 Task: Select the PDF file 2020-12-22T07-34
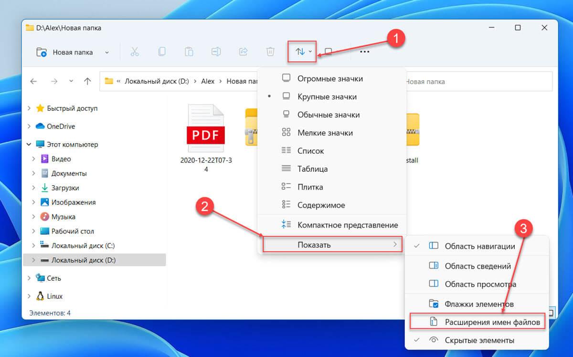coord(206,138)
